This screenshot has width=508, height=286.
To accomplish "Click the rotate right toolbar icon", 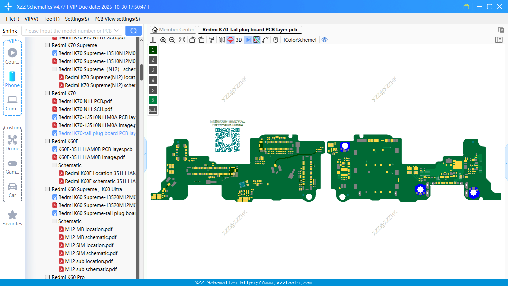I will [201, 40].
